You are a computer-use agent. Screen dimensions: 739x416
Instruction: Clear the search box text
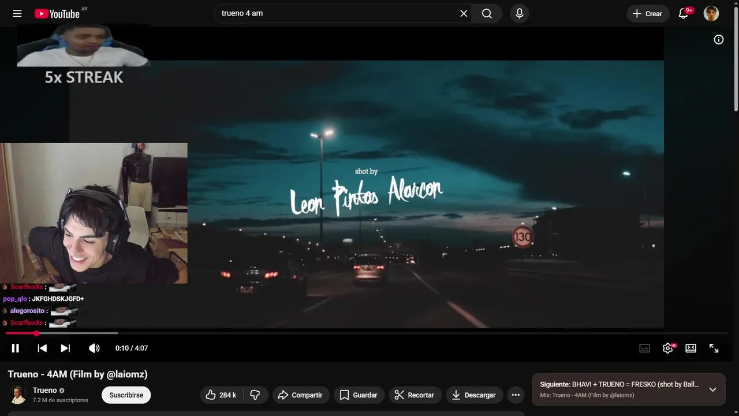coord(464,13)
